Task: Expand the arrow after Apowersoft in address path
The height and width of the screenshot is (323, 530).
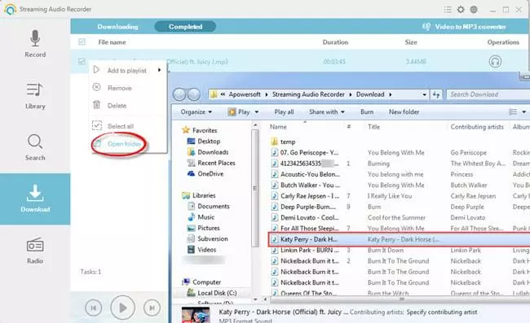Action: tap(267, 94)
